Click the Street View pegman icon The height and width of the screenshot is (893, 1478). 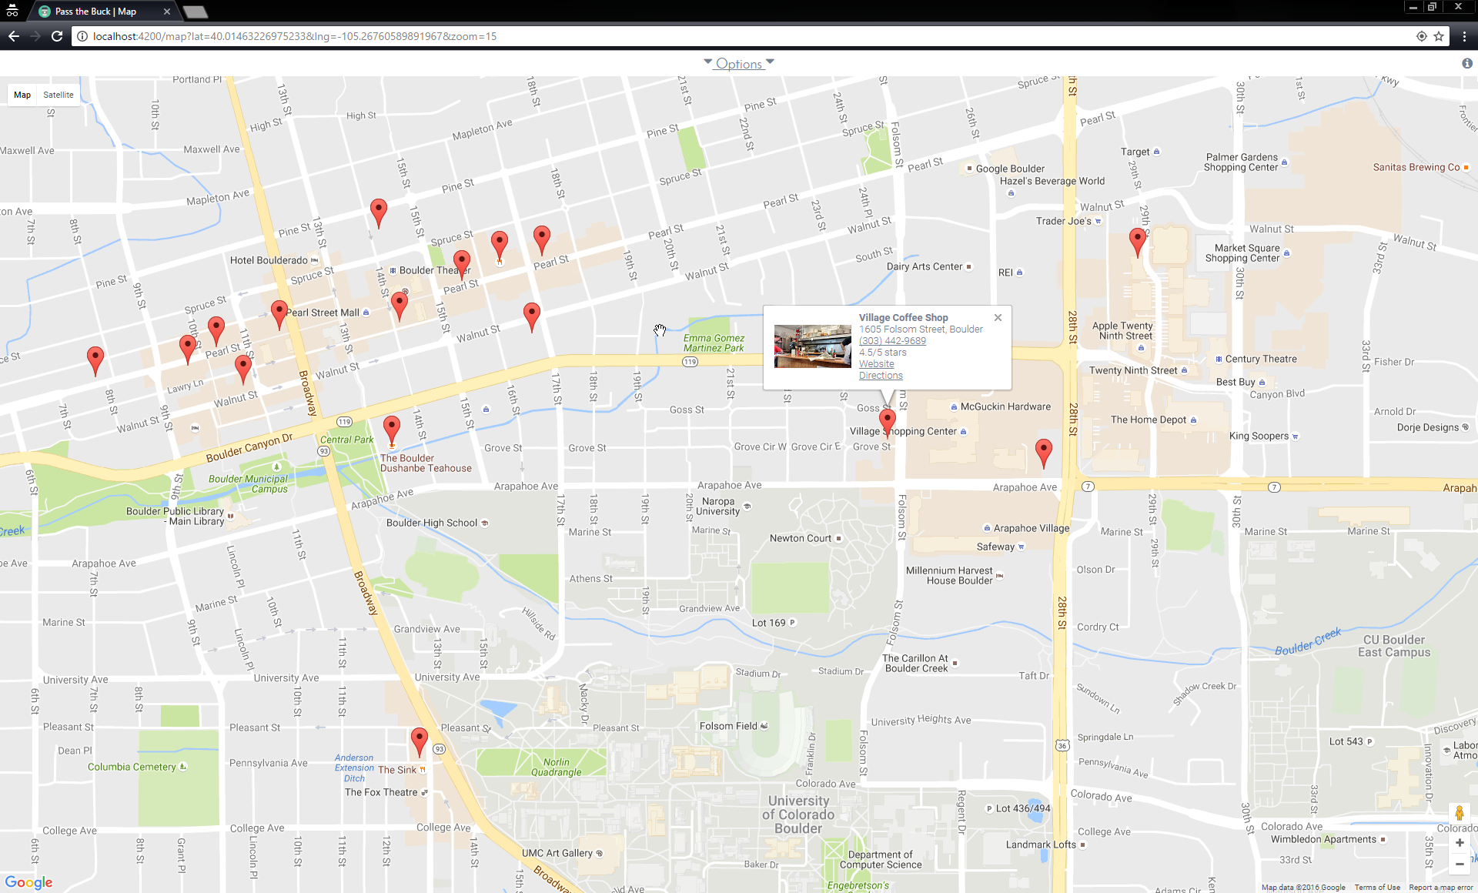(1459, 814)
